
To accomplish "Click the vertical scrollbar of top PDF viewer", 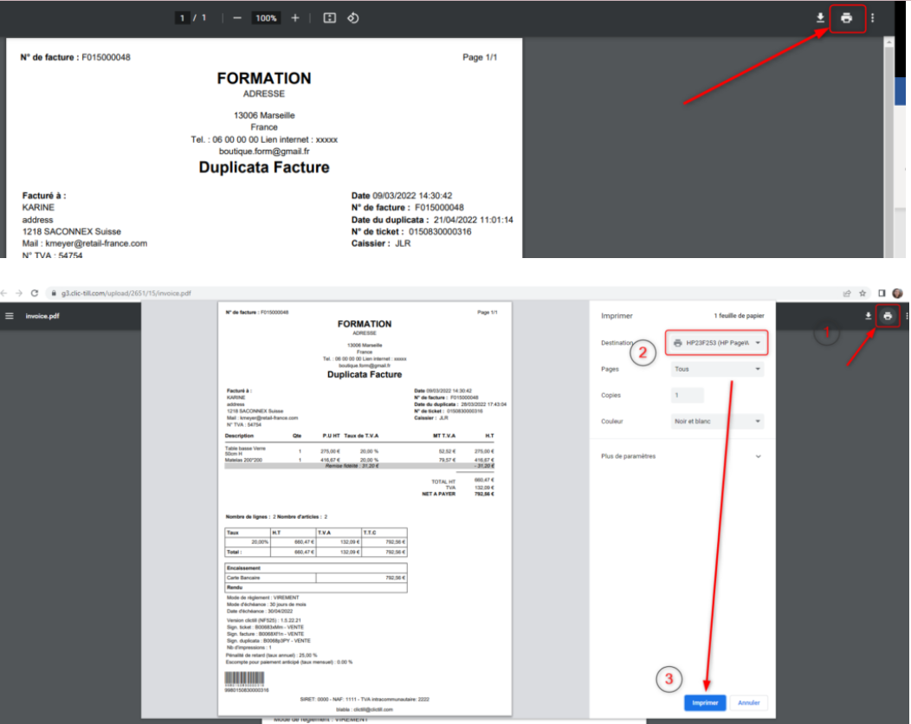I will (888, 147).
